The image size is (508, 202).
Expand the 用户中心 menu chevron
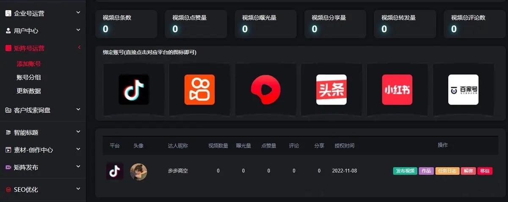(x=78, y=30)
